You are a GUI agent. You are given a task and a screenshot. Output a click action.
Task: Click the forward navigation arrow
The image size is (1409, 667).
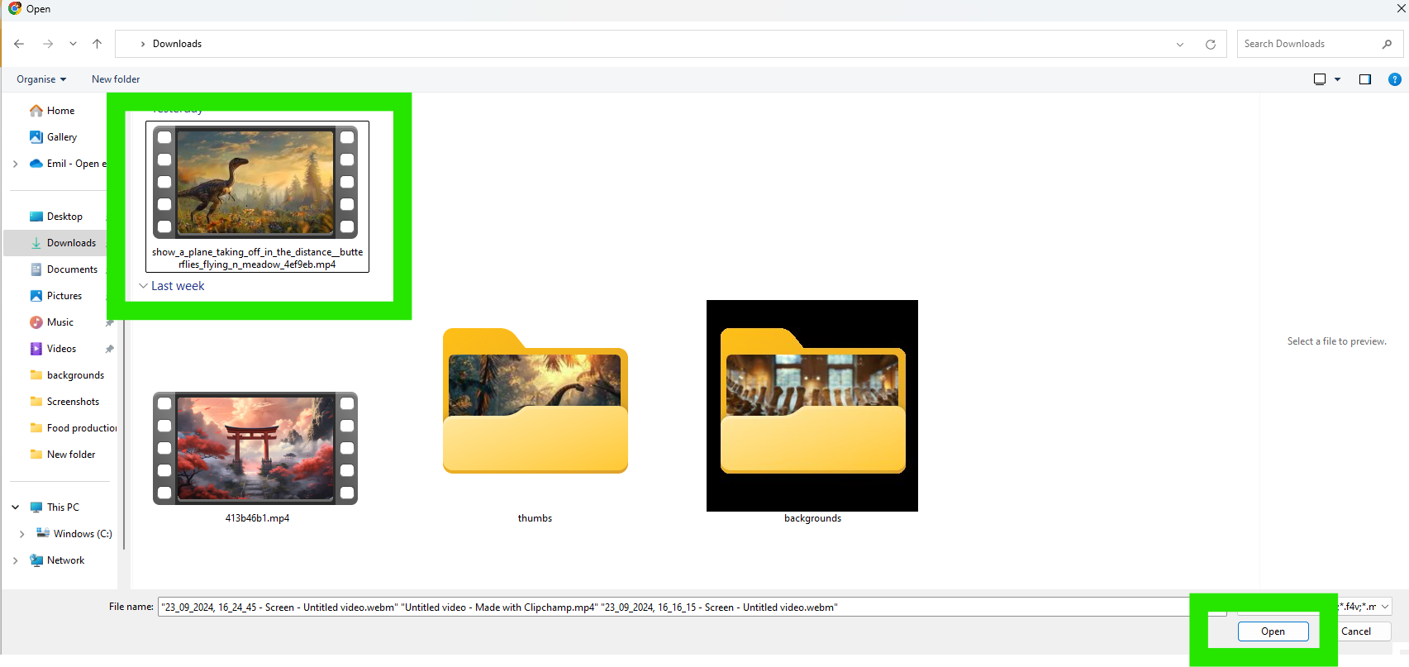(48, 44)
